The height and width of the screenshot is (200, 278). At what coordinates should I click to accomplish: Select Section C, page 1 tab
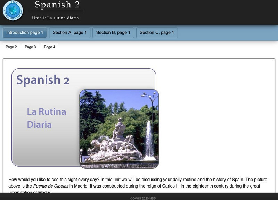click(157, 33)
